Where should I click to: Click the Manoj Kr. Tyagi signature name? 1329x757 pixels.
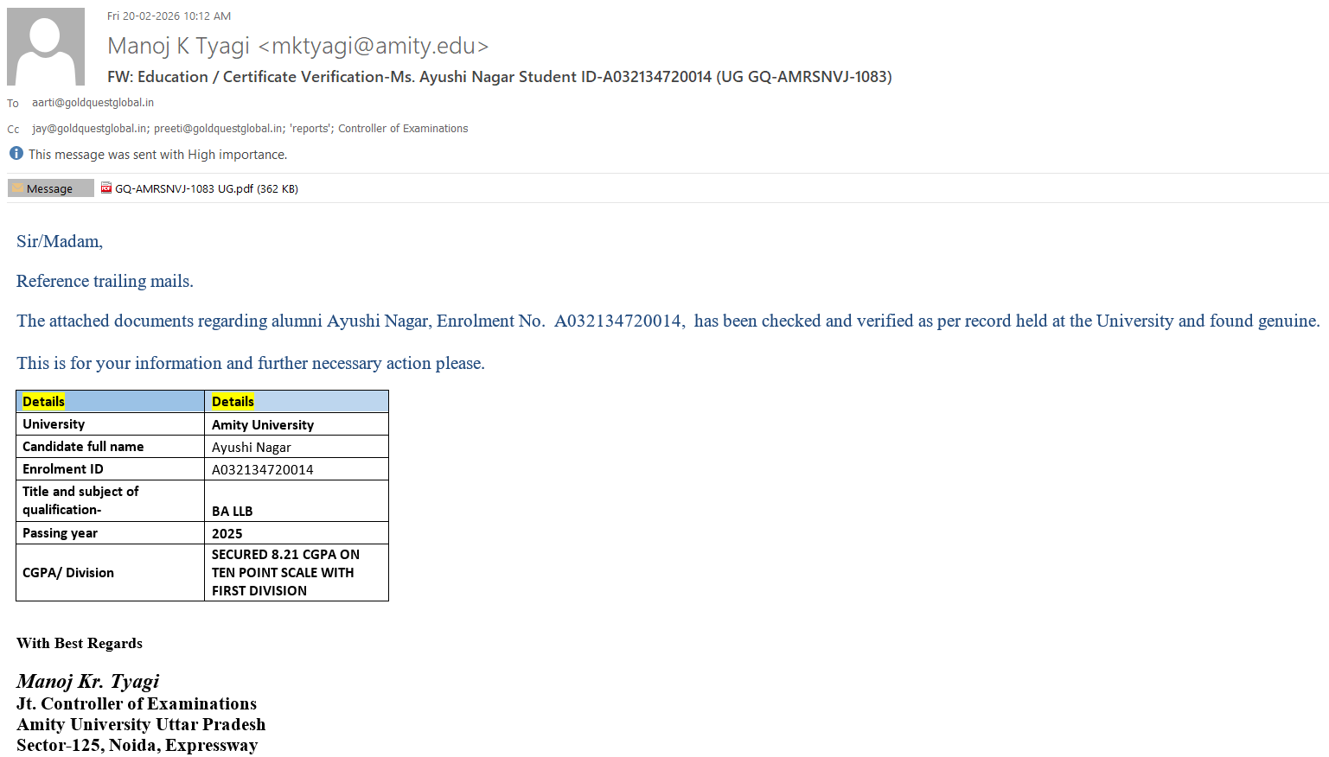(x=88, y=681)
